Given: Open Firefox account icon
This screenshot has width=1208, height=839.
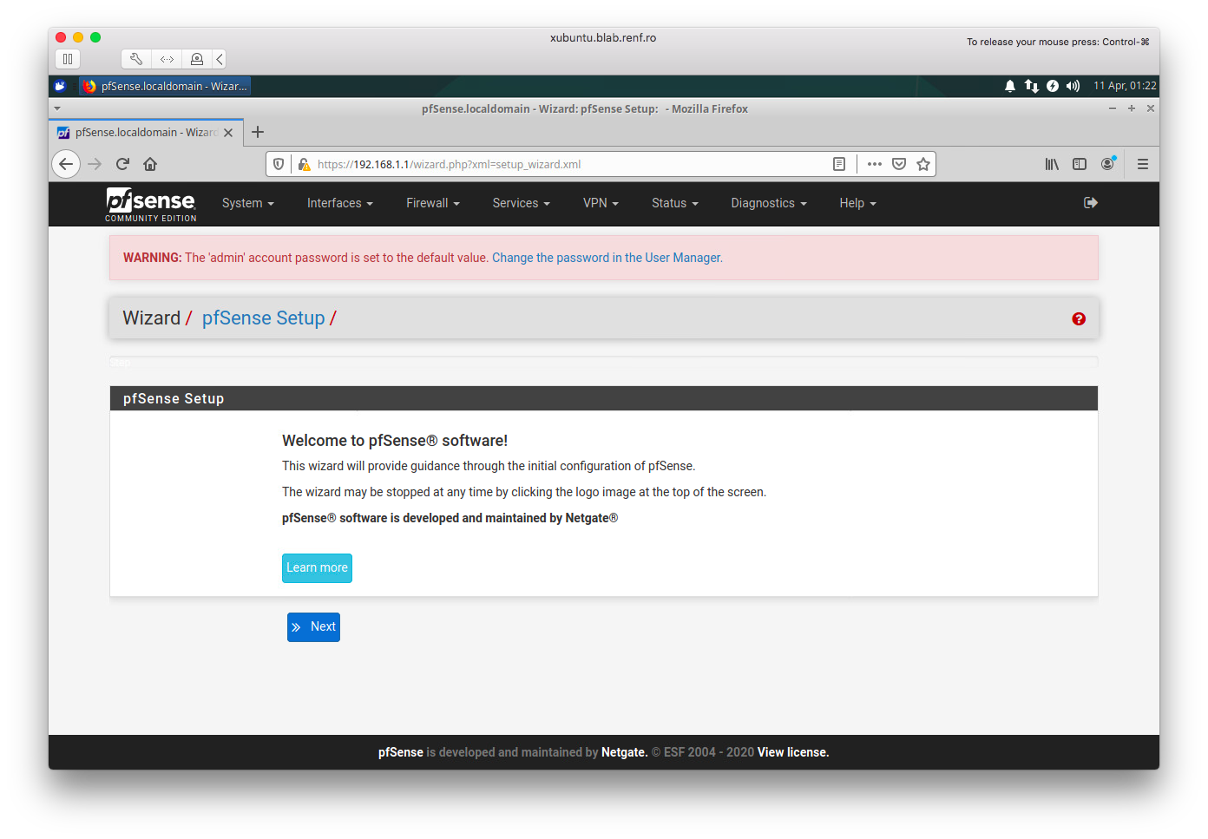Looking at the screenshot, I should click(1107, 164).
